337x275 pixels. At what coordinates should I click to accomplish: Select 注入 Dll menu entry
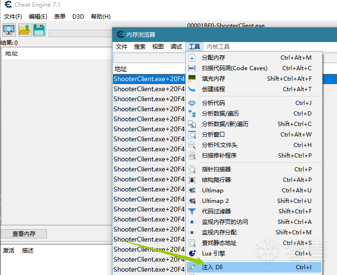(x=254, y=267)
